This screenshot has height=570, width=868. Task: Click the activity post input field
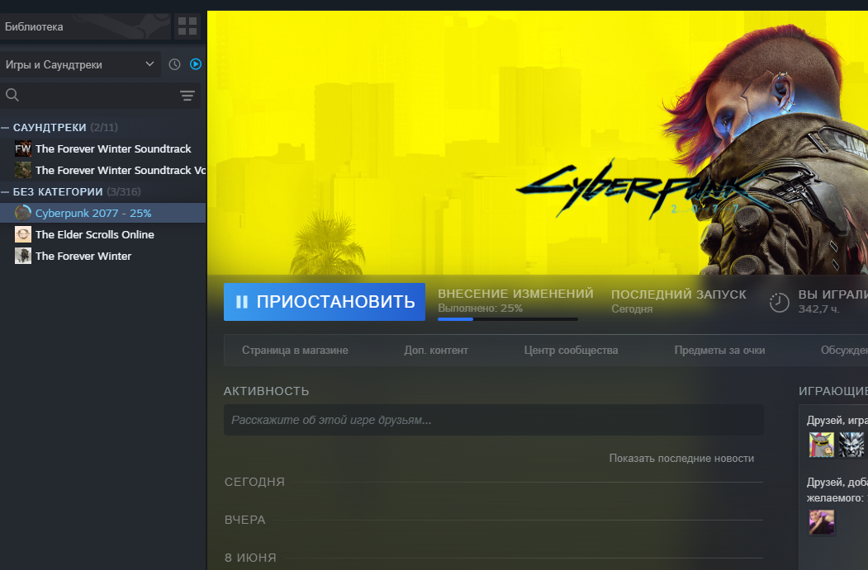494,420
